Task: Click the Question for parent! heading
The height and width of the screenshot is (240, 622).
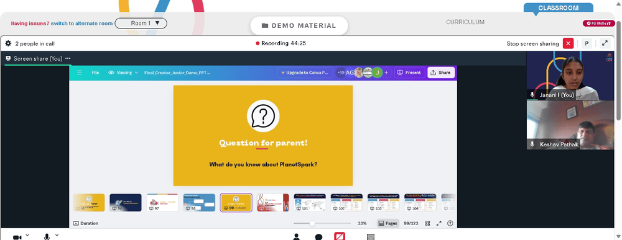Action: [263, 143]
